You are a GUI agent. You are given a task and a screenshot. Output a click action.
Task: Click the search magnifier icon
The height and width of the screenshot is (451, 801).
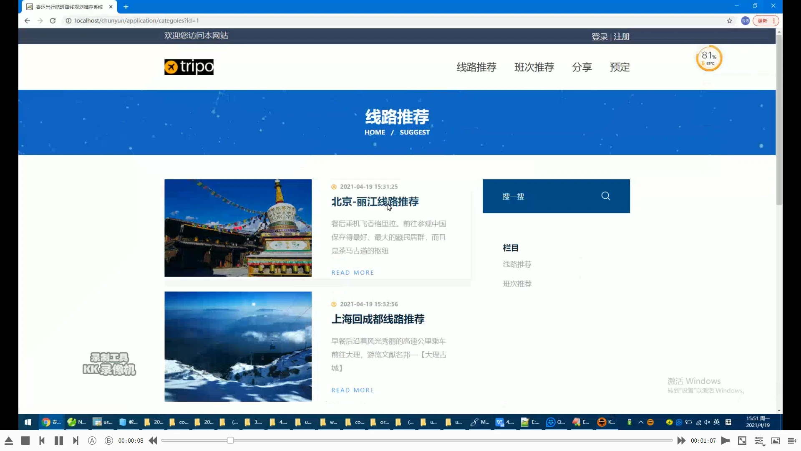pos(605,196)
